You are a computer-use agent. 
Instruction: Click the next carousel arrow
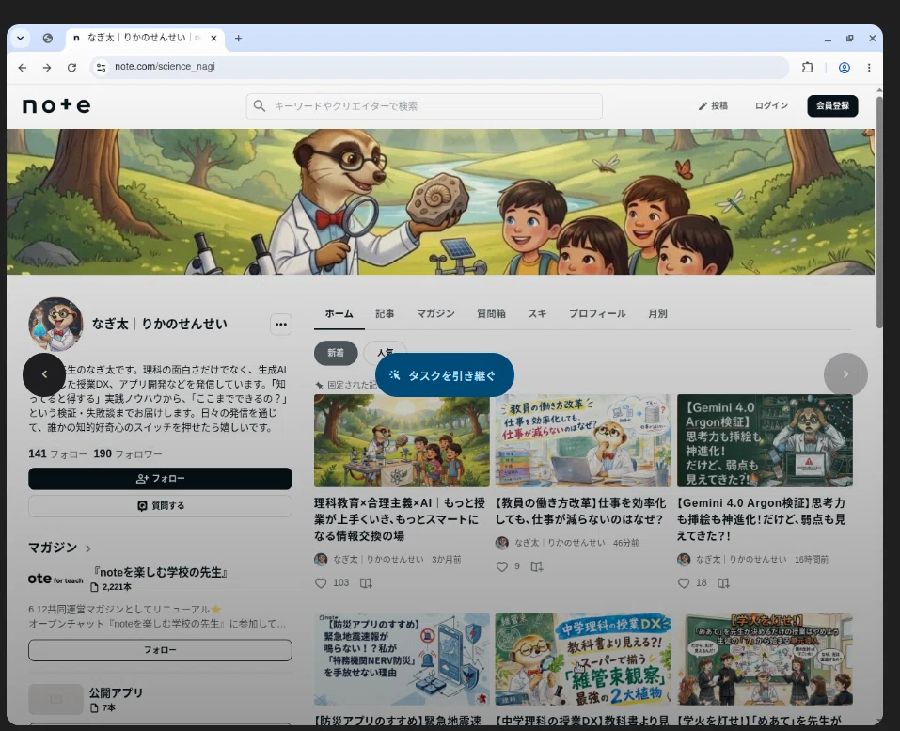click(x=845, y=374)
